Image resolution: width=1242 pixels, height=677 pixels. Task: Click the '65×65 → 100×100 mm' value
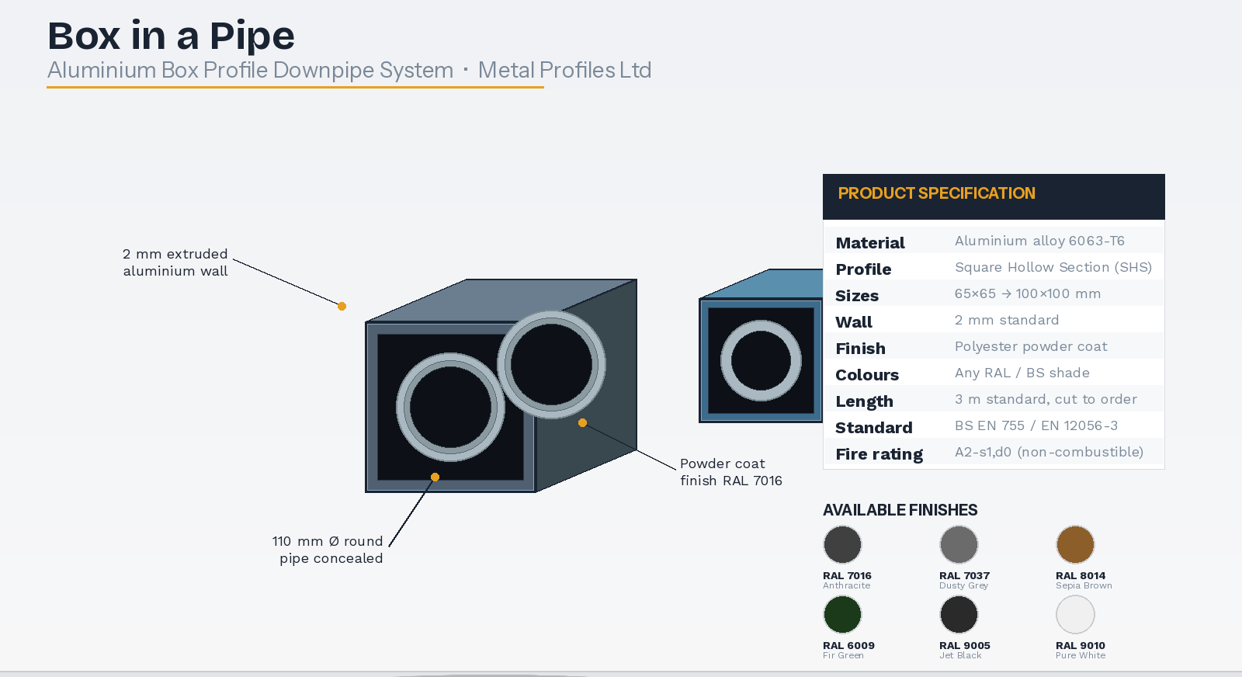pos(1028,293)
